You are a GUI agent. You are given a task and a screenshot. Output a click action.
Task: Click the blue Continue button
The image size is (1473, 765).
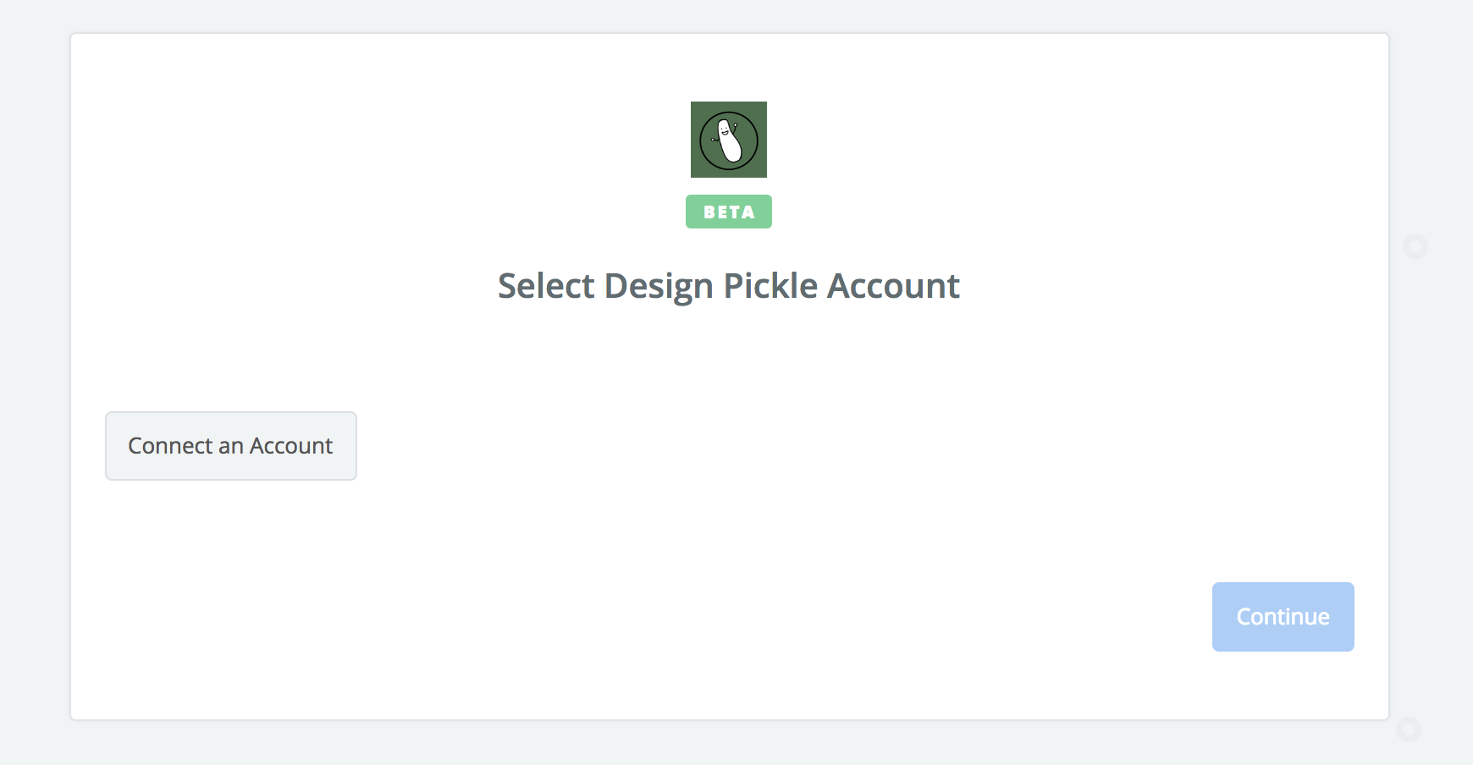tap(1283, 617)
